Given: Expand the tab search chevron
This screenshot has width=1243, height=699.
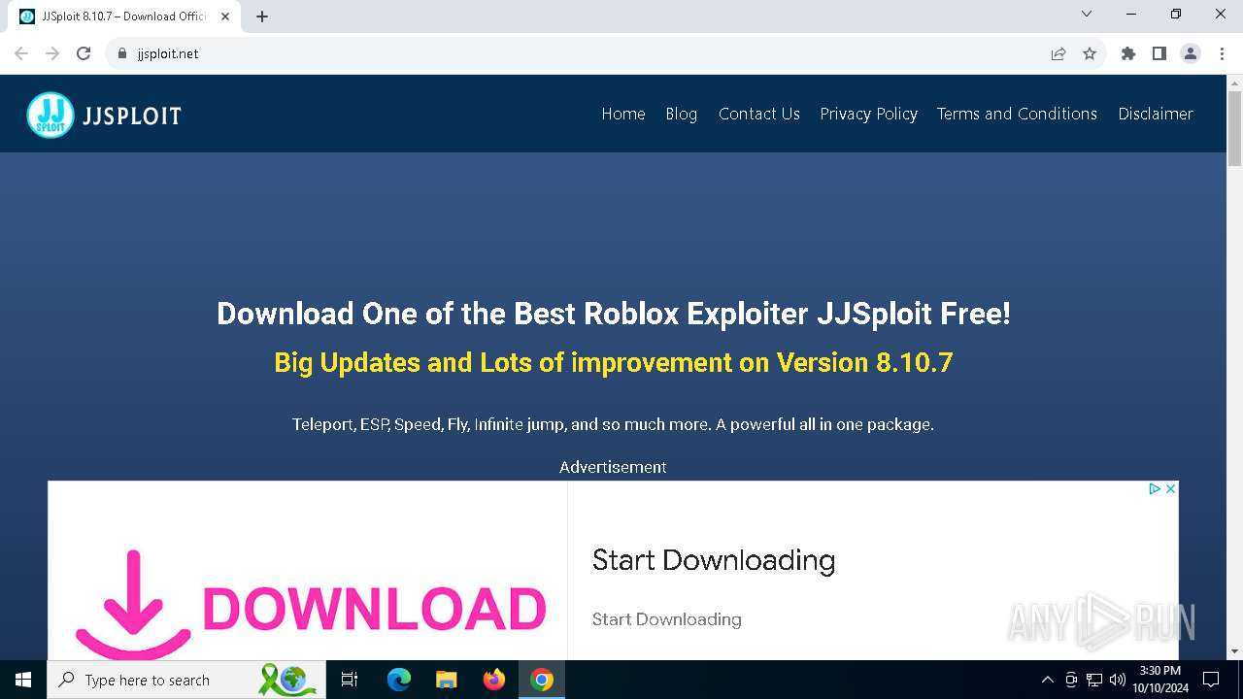Looking at the screenshot, I should [x=1087, y=15].
